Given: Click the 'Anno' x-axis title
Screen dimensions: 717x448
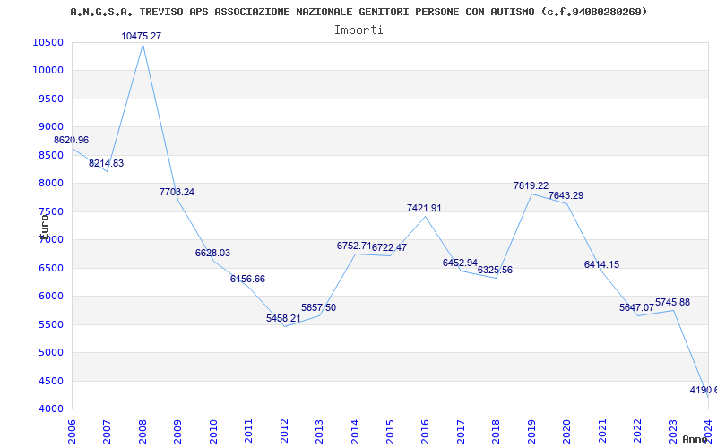Looking at the screenshot, I should point(695,439).
